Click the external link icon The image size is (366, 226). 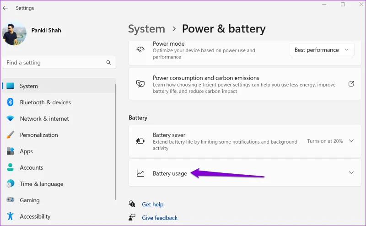click(x=351, y=84)
